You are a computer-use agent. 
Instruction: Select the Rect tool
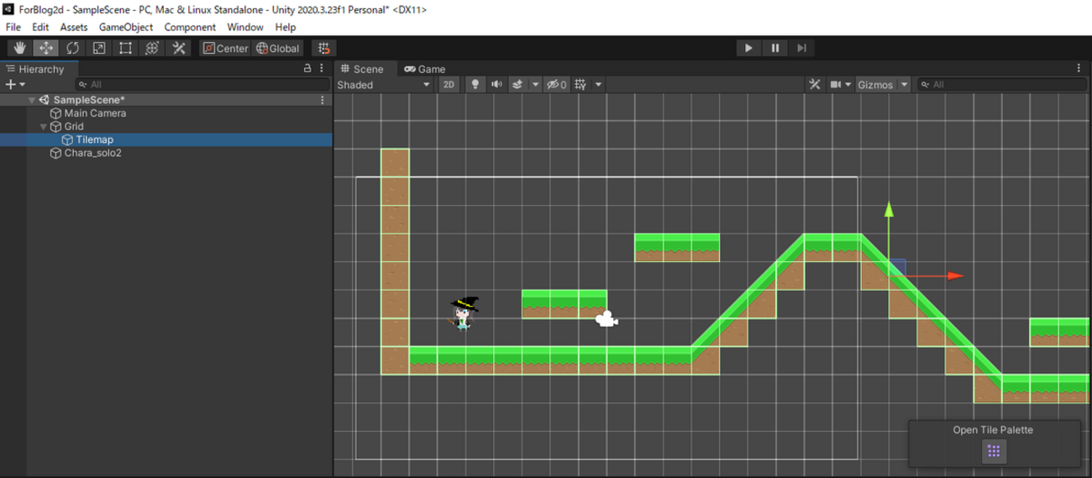[x=125, y=48]
